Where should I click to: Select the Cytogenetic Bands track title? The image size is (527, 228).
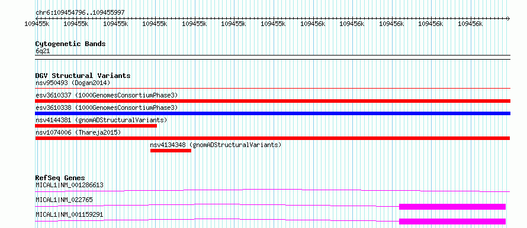click(70, 44)
